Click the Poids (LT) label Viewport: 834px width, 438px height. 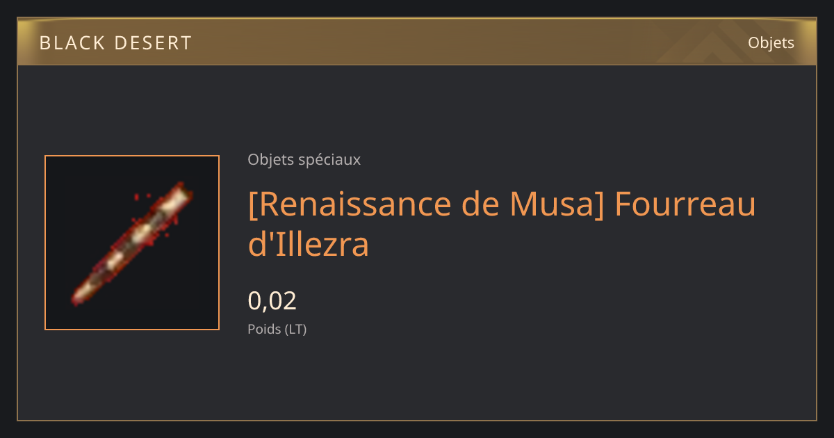tap(277, 329)
